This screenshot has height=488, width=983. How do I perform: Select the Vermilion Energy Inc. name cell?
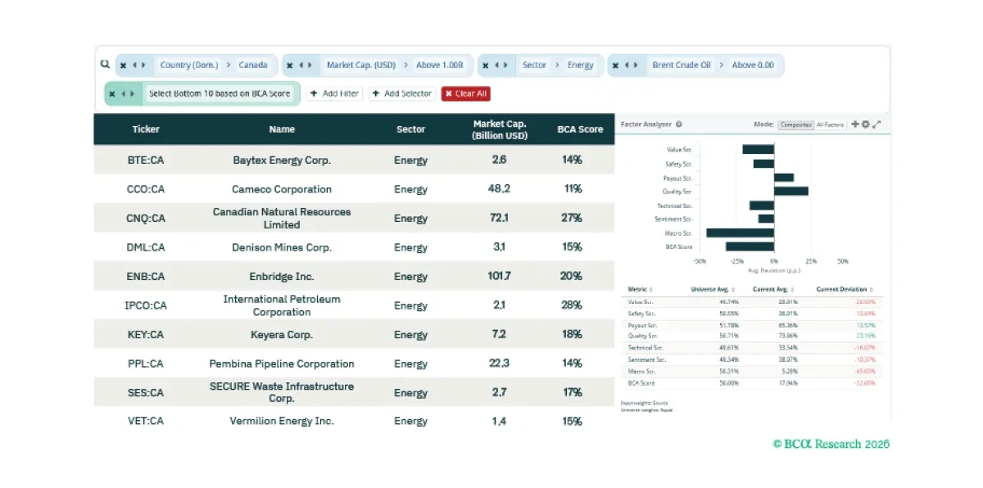pyautogui.click(x=282, y=421)
